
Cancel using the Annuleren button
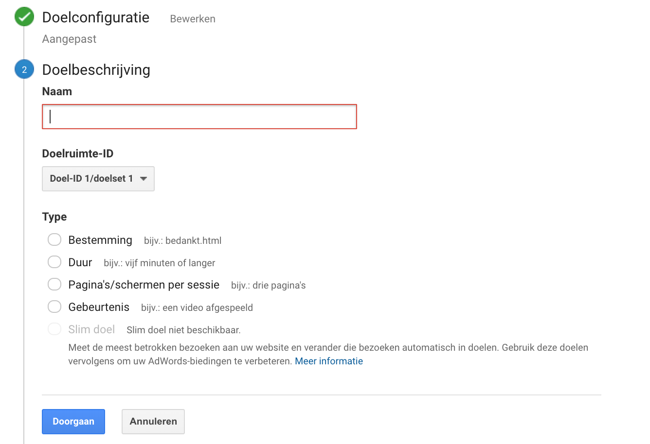(153, 422)
